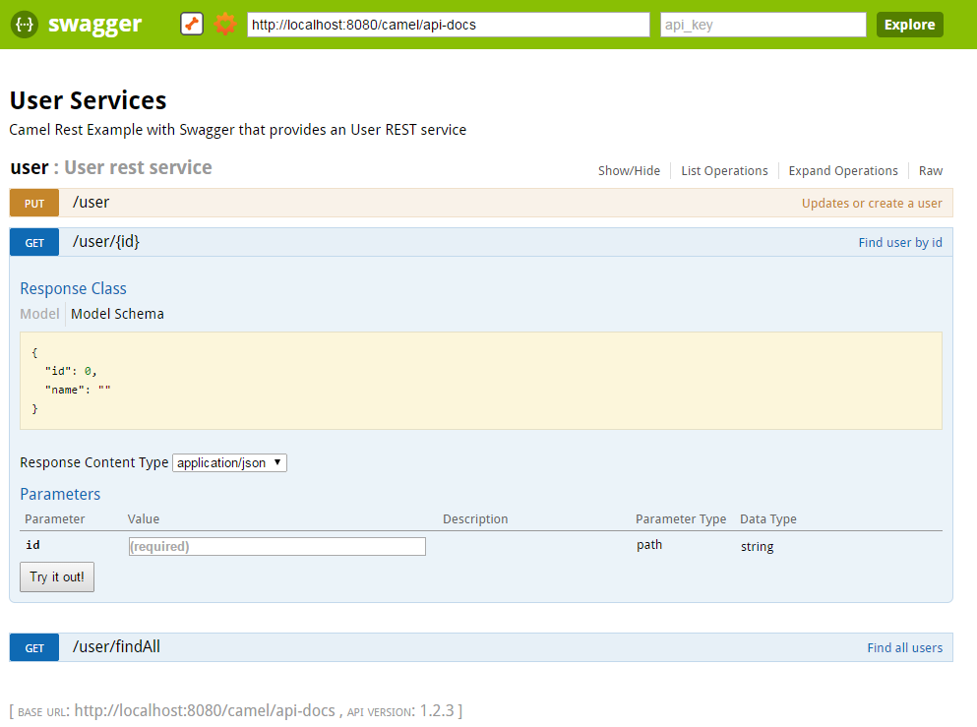Image resolution: width=977 pixels, height=727 pixels.
Task: Click the Parameters heading
Action: click(60, 494)
